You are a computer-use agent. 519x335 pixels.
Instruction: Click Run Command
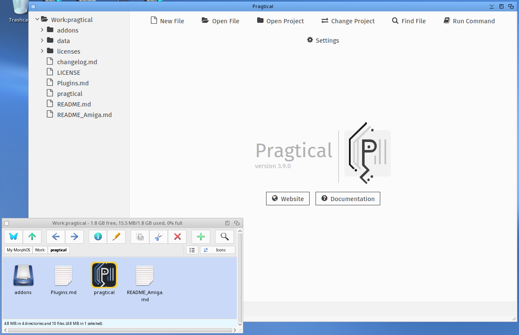click(x=469, y=21)
